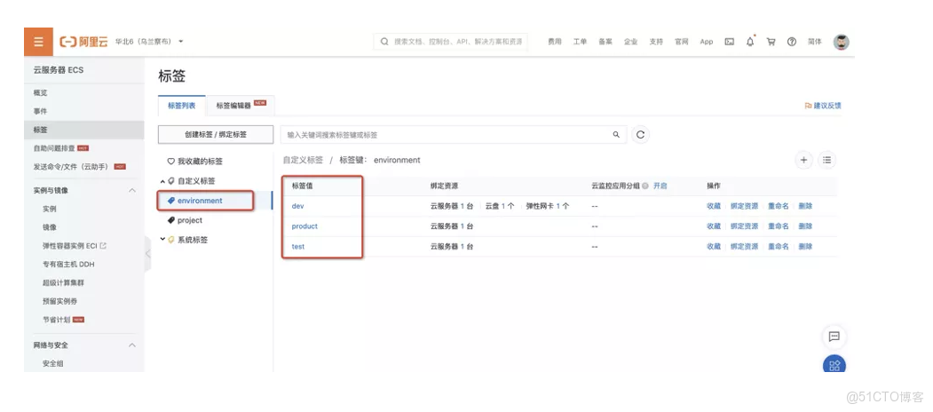Open the 企业 top menu
This screenshot has width=933, height=412.
pos(630,42)
